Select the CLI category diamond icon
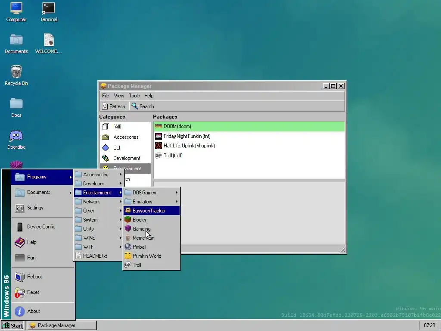 coord(106,148)
